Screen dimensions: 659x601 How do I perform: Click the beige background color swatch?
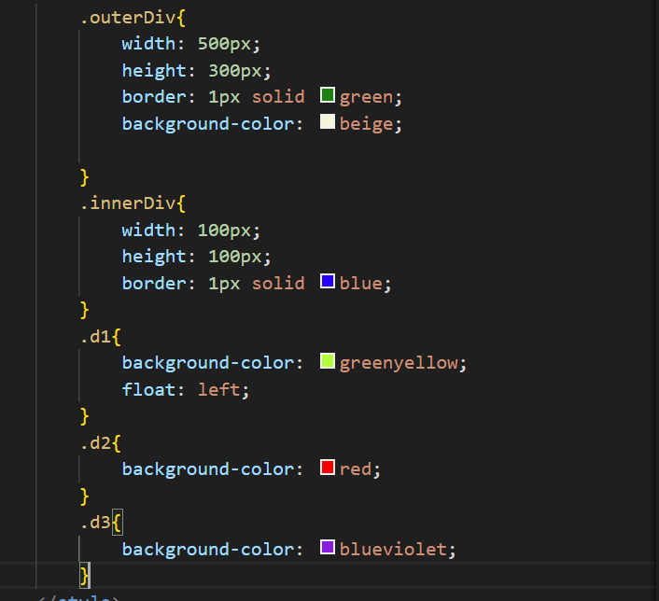tap(328, 122)
